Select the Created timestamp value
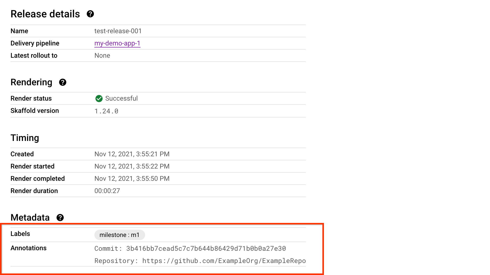Image resolution: width=490 pixels, height=275 pixels. pyautogui.click(x=132, y=154)
